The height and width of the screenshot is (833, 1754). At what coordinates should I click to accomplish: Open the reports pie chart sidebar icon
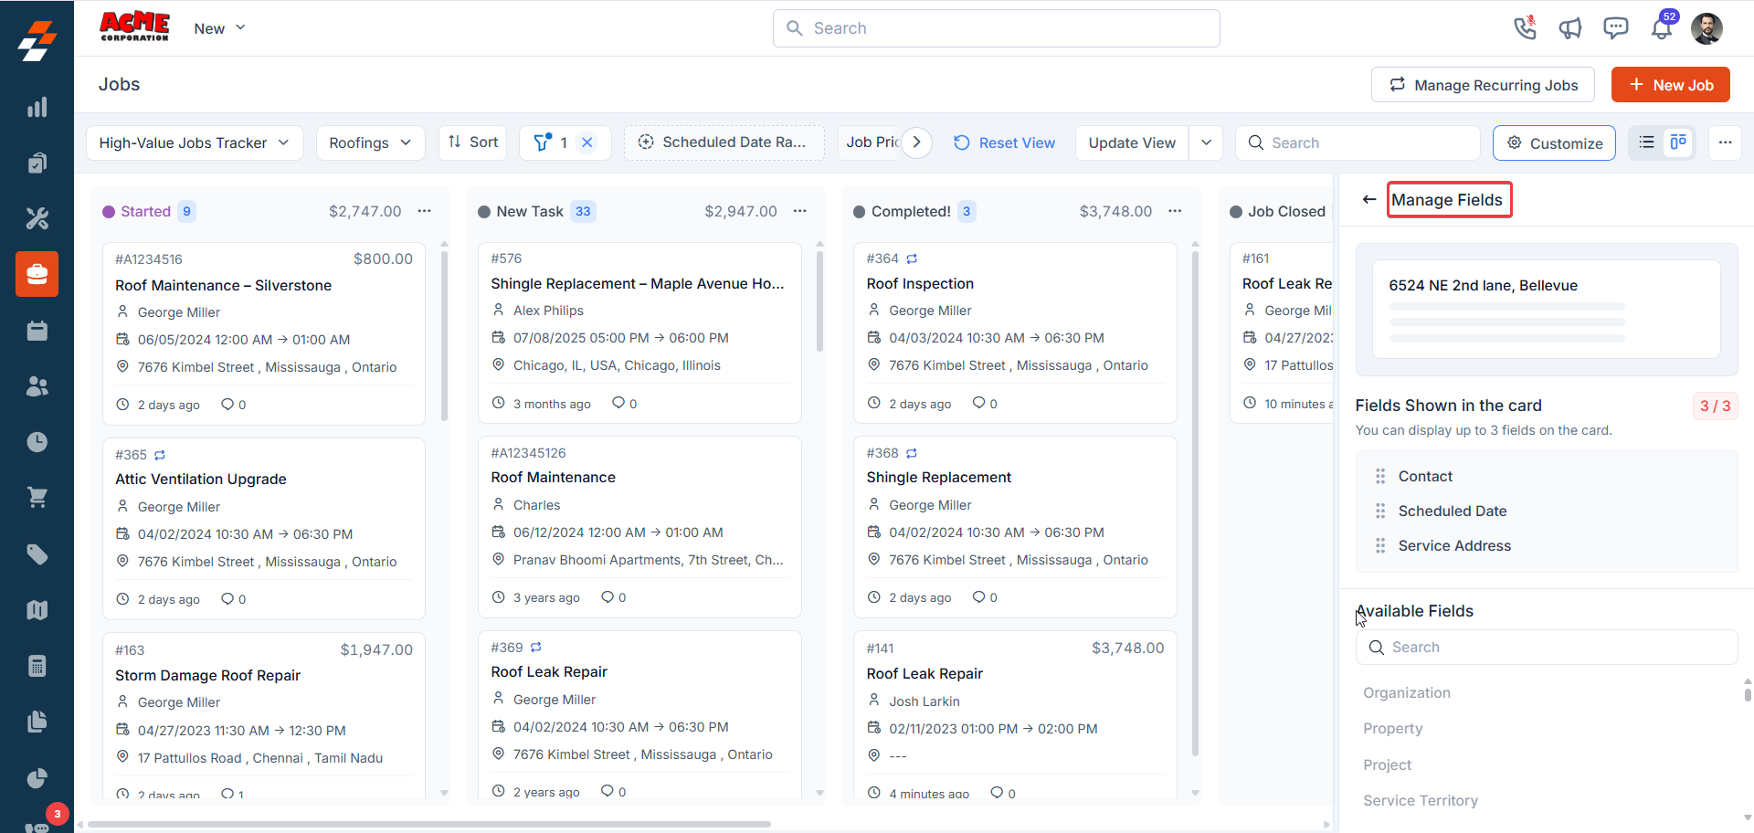[x=37, y=778]
